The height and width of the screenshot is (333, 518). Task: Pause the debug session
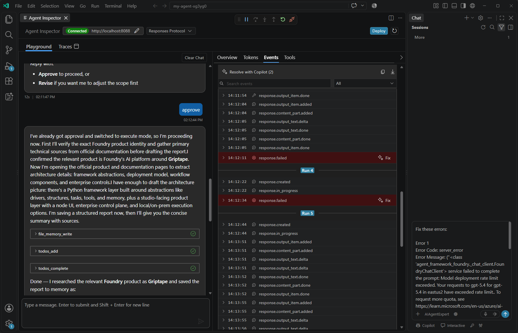tap(247, 19)
